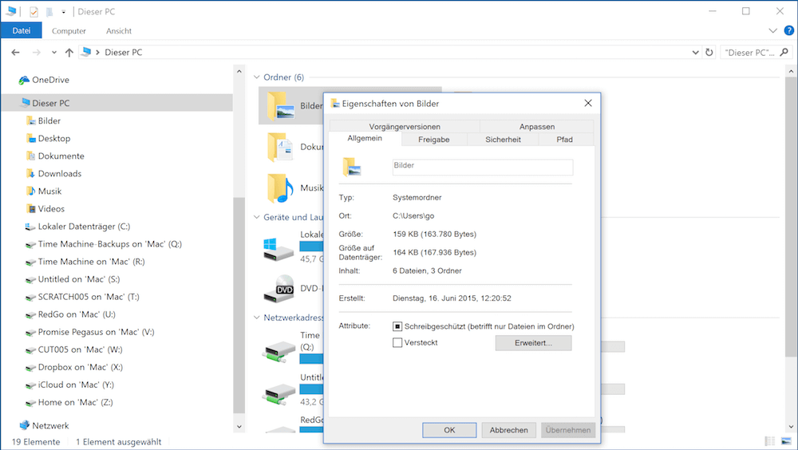Expand the ribbon with the chevron
Viewport: 798px width, 450px height.
pyautogui.click(x=772, y=30)
